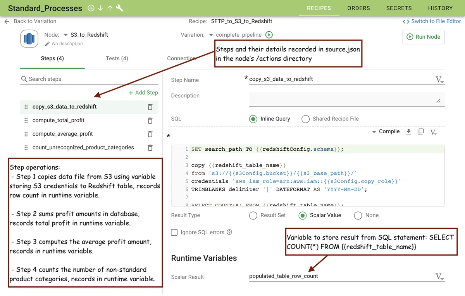Delete the count_unrecognized_product_categories step
Screen dimensions: 465x296
click(x=150, y=148)
